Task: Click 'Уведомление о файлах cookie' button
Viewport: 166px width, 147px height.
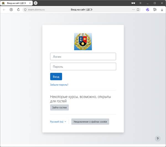Action: click(x=90, y=122)
